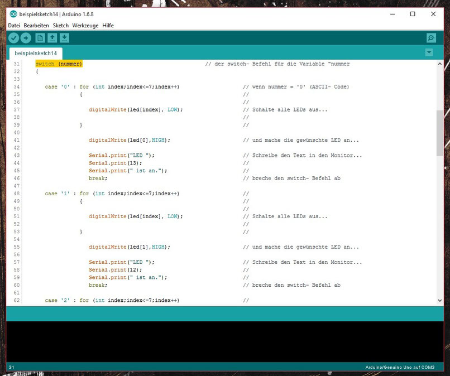Create a new sketch with the New icon
This screenshot has width=450, height=376.
point(40,38)
